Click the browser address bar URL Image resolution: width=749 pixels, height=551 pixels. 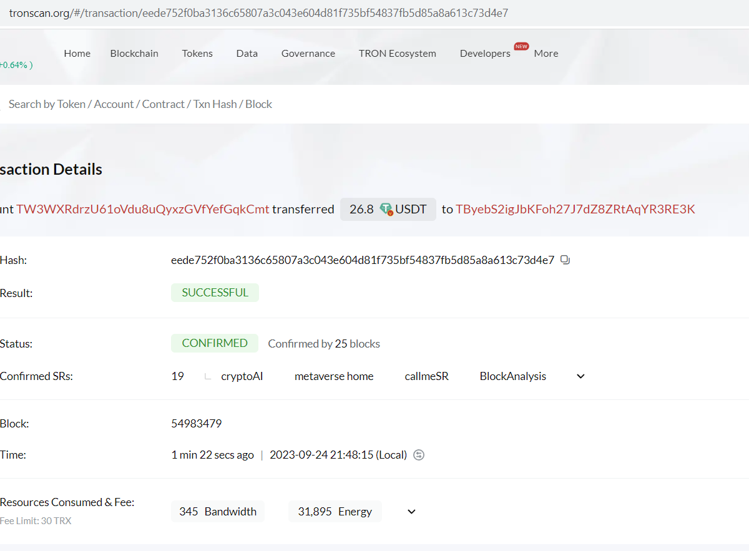click(258, 13)
